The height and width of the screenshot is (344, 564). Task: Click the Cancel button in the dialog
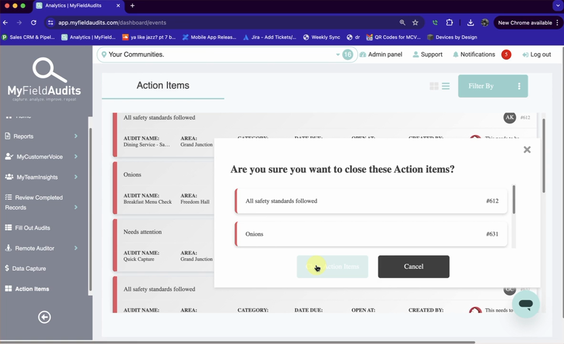414,266
